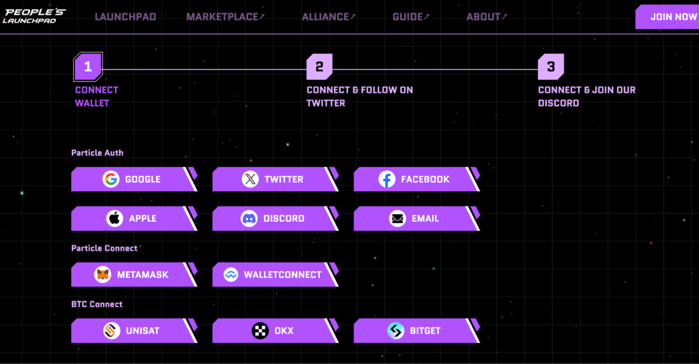This screenshot has width=699, height=364.
Task: Open the Marketplace external link
Action: coord(225,17)
